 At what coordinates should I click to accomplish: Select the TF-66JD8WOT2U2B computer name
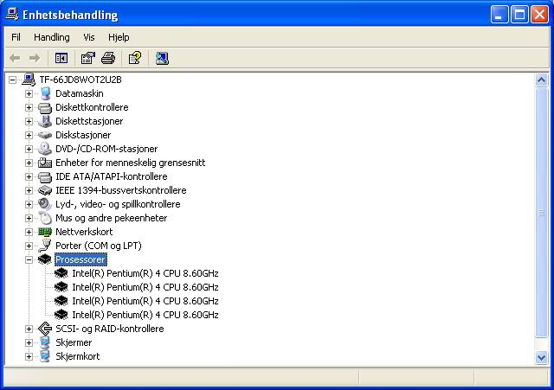81,80
